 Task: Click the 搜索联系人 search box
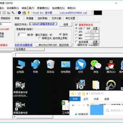coord(114,110)
